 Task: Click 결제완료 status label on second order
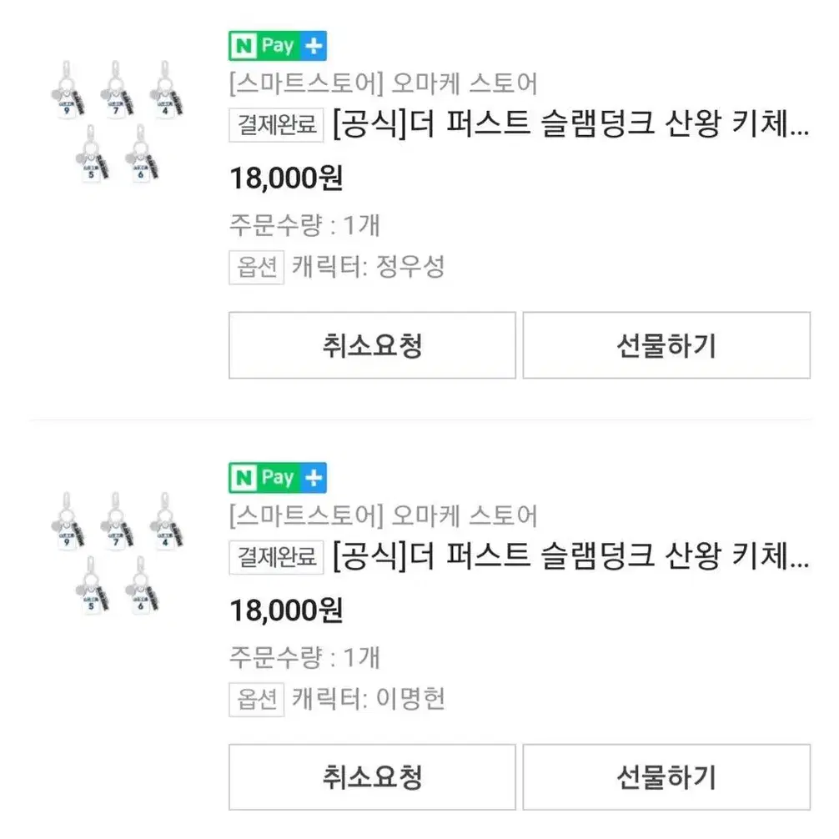276,557
